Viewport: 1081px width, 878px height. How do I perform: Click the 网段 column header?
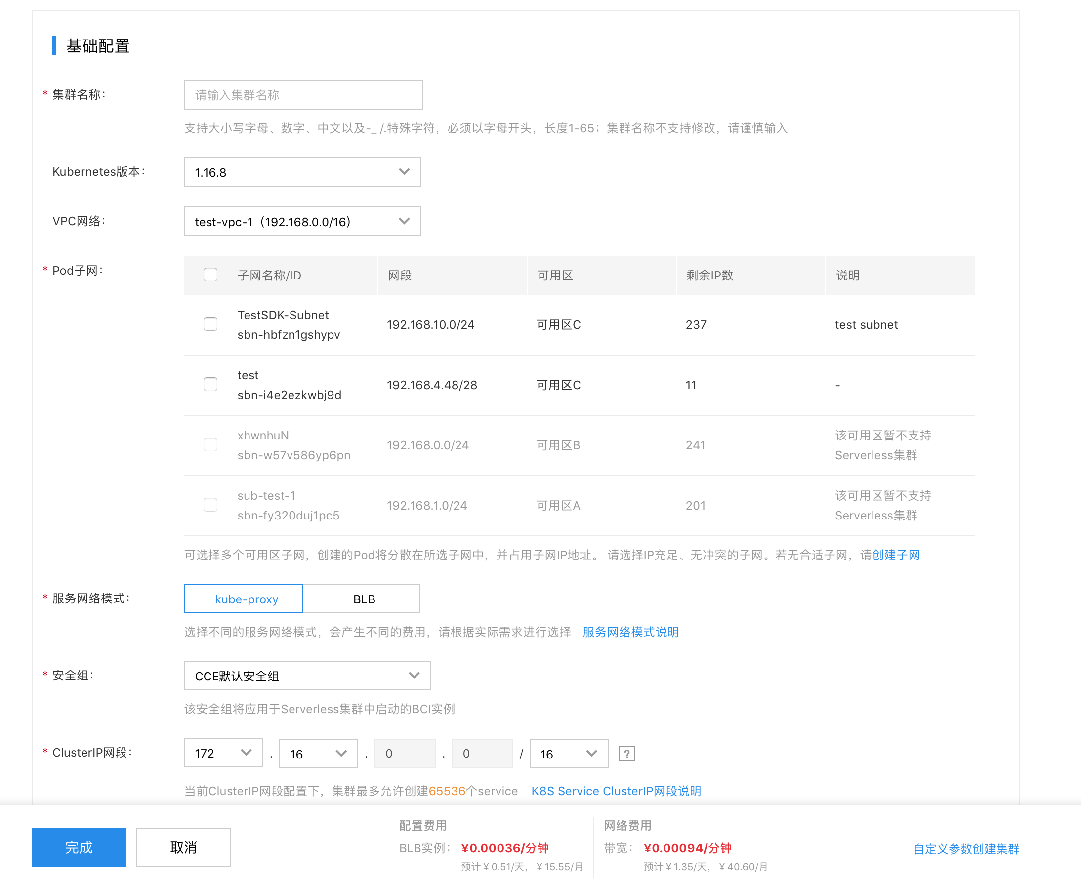tap(400, 275)
